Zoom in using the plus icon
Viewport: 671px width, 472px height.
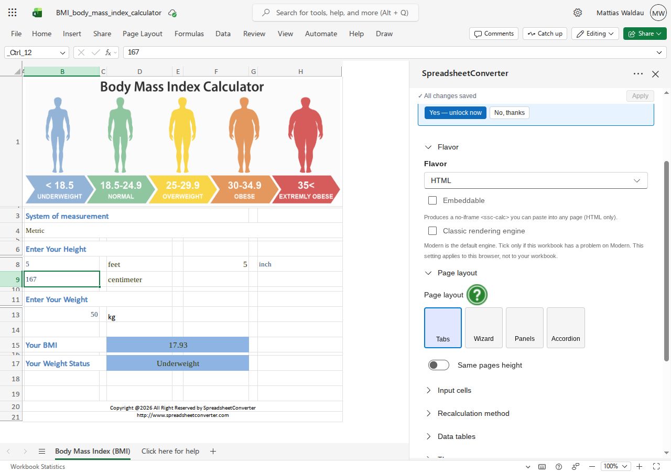point(640,466)
